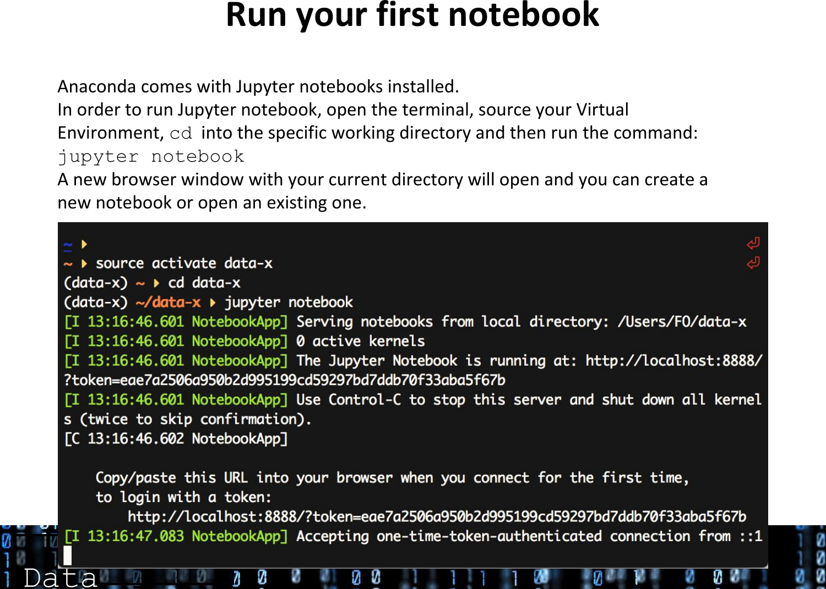Click the 'jupyter notebook' command text in instructions
The image size is (826, 589).
tap(151, 157)
